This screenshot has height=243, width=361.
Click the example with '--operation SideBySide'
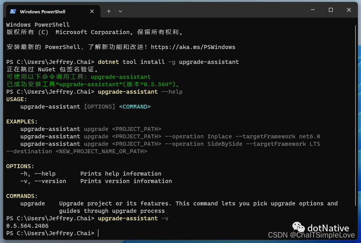tap(170, 144)
